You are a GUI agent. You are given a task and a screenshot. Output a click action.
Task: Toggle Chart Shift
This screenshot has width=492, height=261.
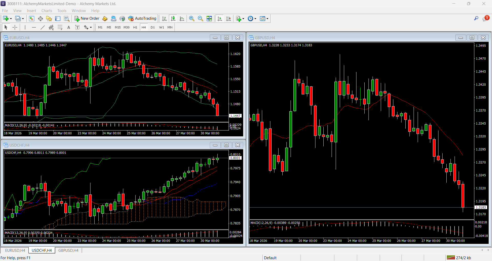click(228, 18)
